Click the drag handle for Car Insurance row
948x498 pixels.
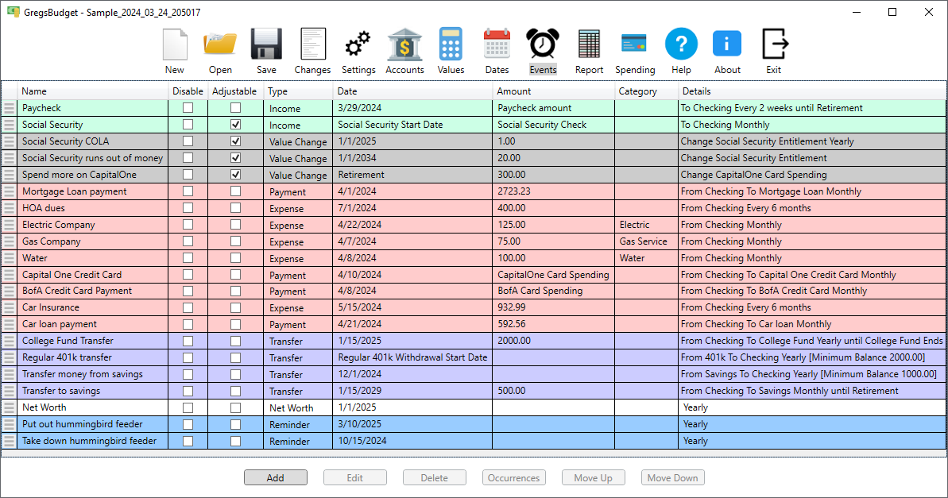(9, 307)
